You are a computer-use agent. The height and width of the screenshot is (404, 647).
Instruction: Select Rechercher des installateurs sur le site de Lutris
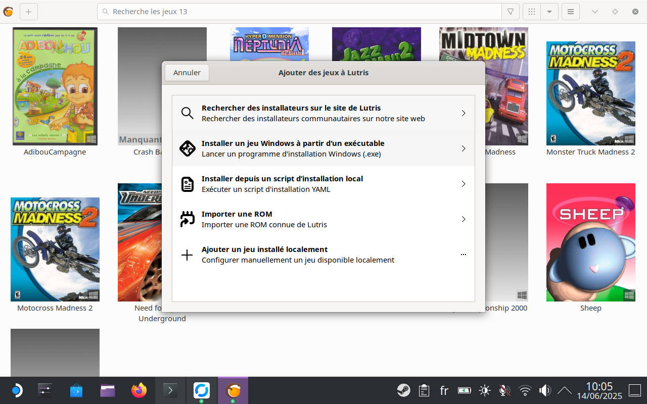click(323, 113)
